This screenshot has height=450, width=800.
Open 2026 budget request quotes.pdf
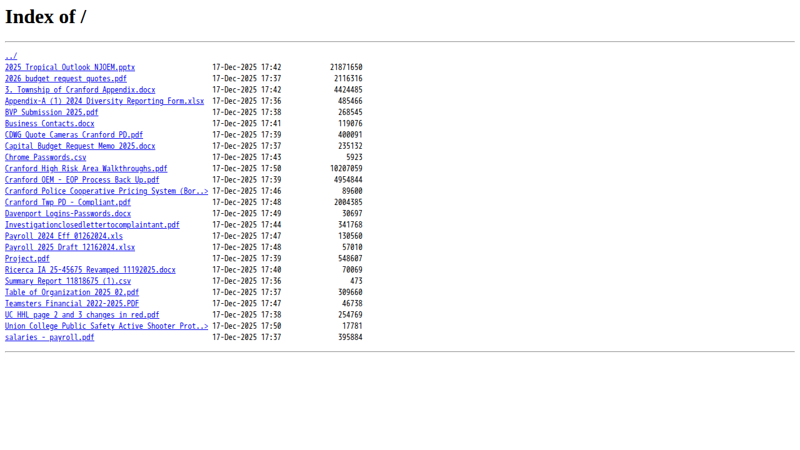click(x=66, y=79)
